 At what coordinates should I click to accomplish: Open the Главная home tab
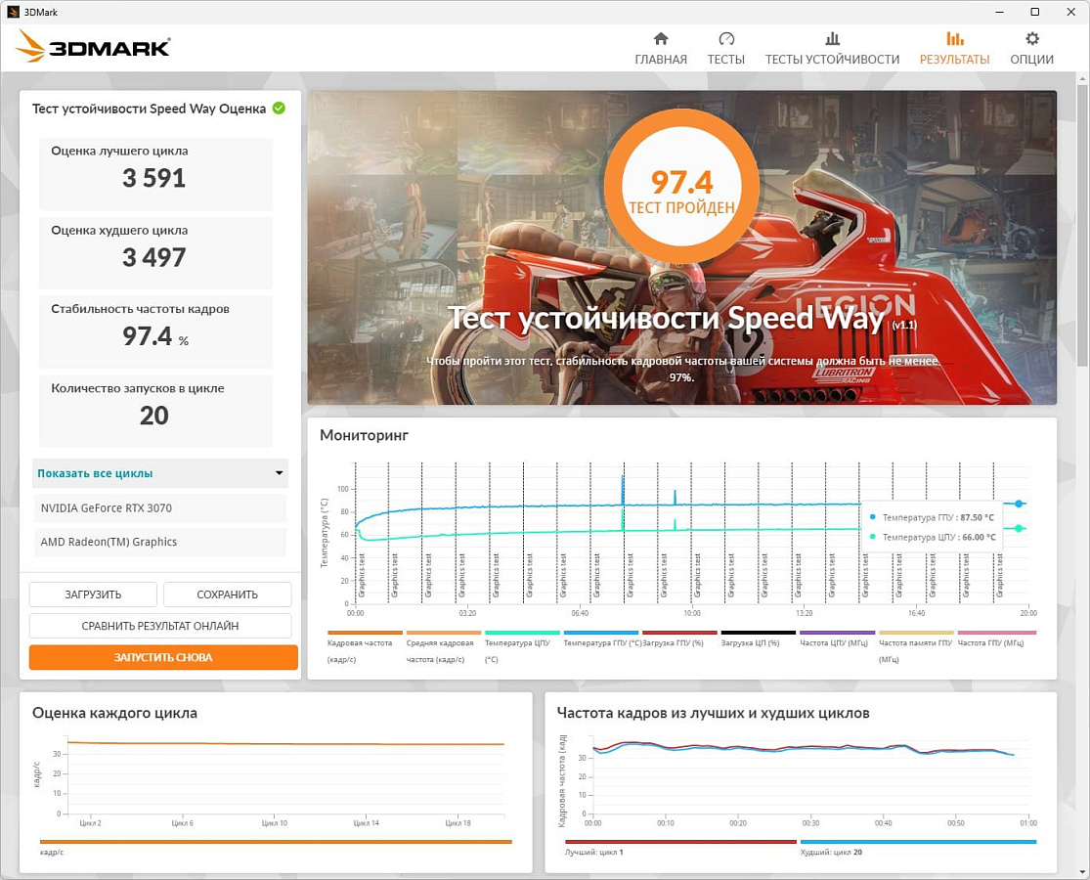click(x=661, y=49)
